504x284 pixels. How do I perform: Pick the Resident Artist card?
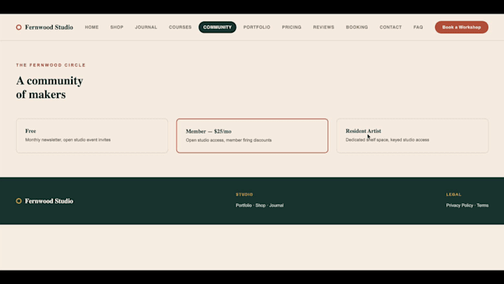coord(412,136)
